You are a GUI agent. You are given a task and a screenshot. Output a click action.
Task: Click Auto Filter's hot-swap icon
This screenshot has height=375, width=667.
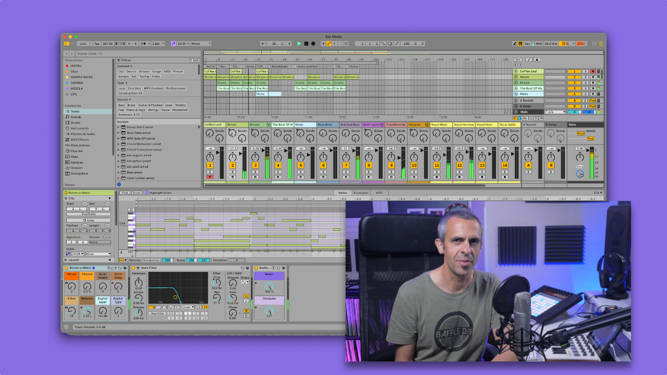[x=243, y=268]
